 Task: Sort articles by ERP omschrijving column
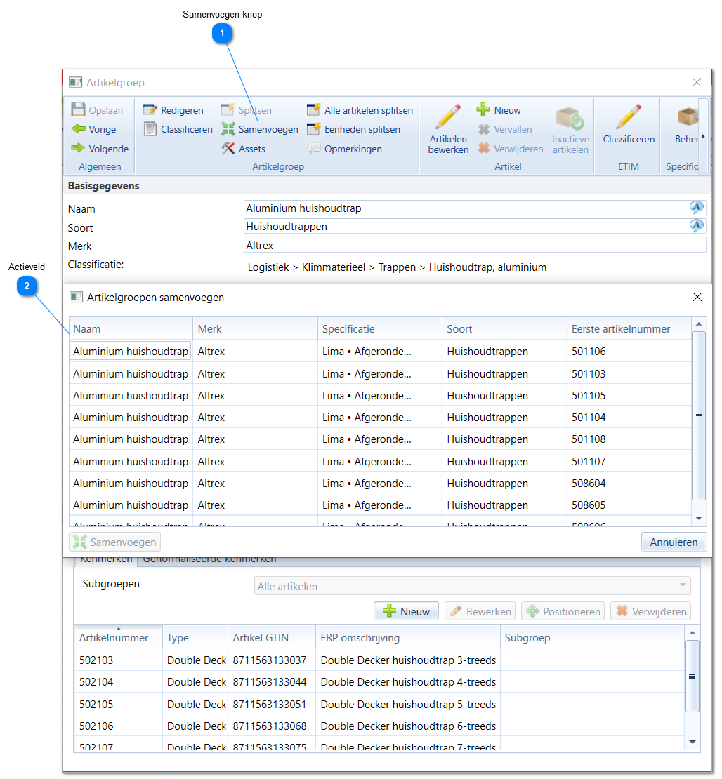tap(408, 637)
